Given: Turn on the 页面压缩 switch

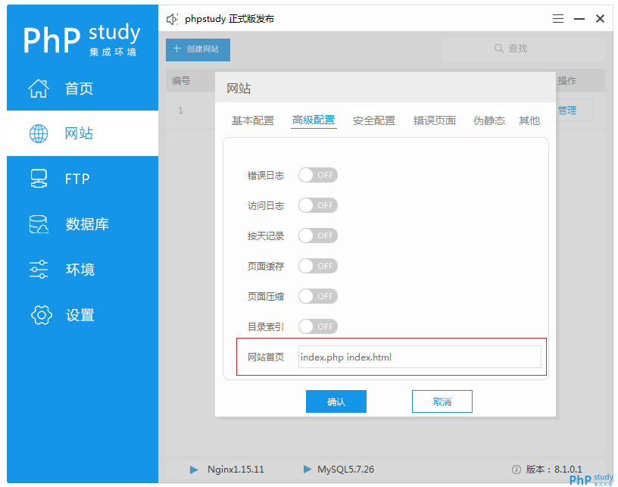Looking at the screenshot, I should (317, 296).
